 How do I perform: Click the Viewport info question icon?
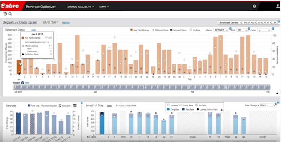click(22, 83)
